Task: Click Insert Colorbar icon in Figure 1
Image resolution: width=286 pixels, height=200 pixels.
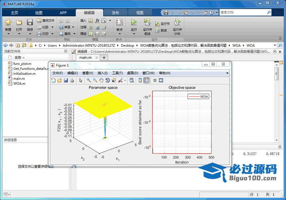Action: click(140, 80)
